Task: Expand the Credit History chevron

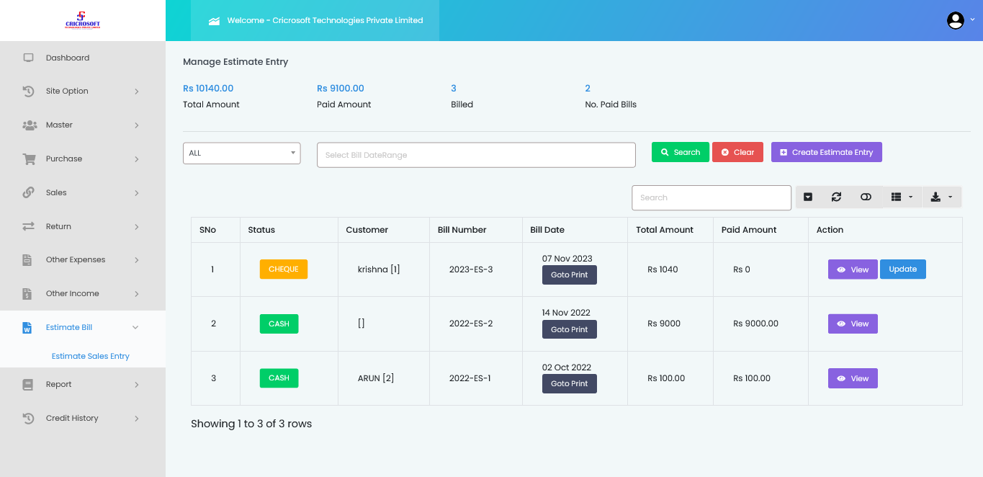Action: coord(137,419)
